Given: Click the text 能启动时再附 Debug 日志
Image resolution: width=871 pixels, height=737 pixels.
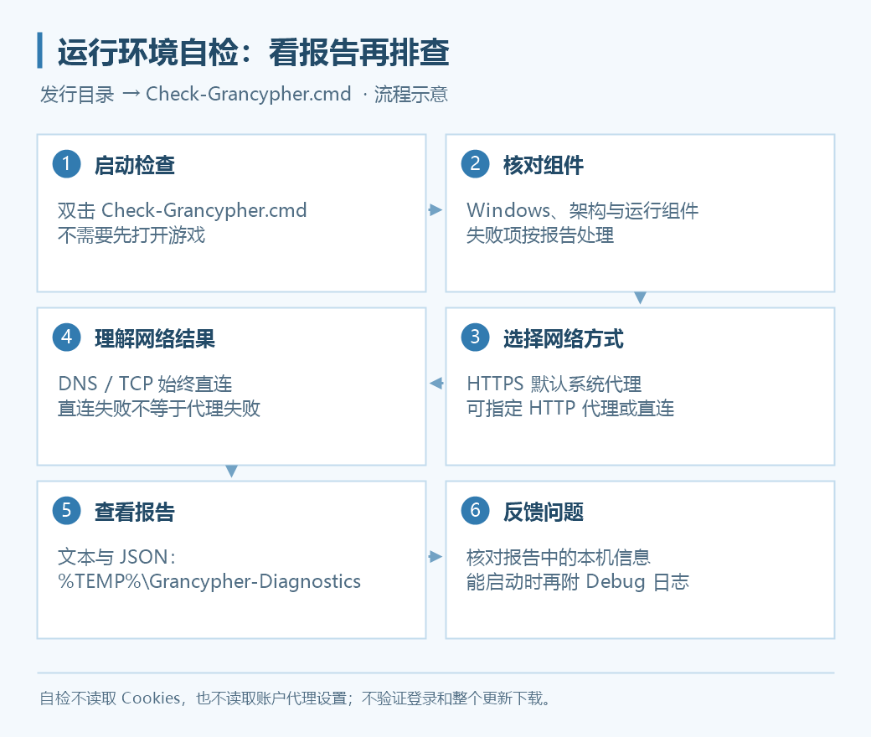Looking at the screenshot, I should point(578,581).
